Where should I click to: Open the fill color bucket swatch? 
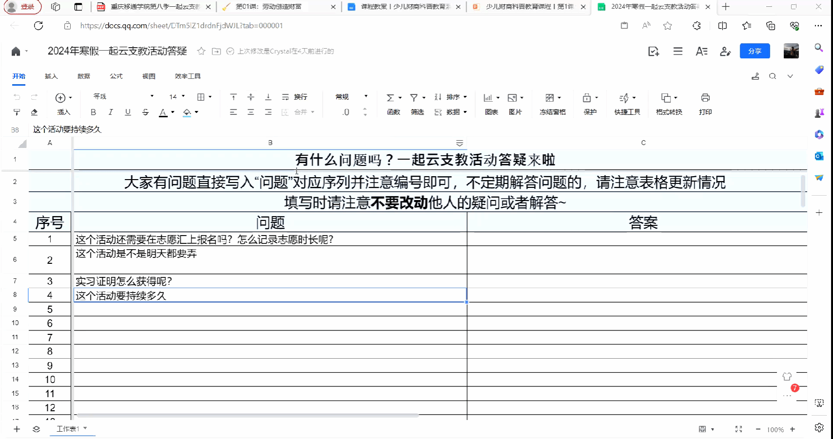click(x=187, y=112)
